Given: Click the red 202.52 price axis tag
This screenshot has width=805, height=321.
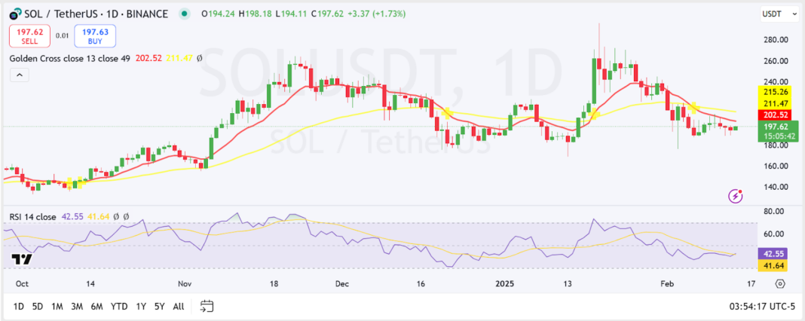Looking at the screenshot, I should click(x=775, y=115).
